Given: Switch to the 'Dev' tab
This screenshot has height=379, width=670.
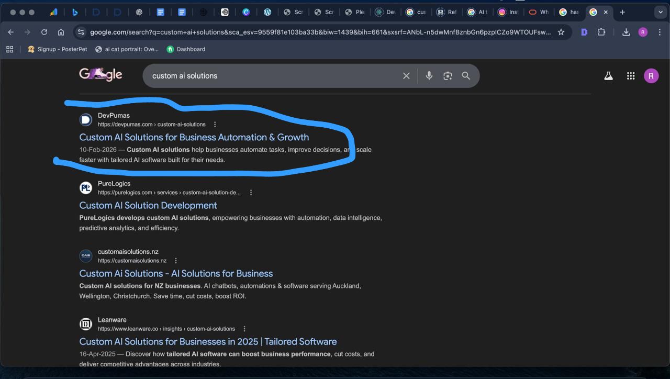Looking at the screenshot, I should pyautogui.click(x=385, y=12).
